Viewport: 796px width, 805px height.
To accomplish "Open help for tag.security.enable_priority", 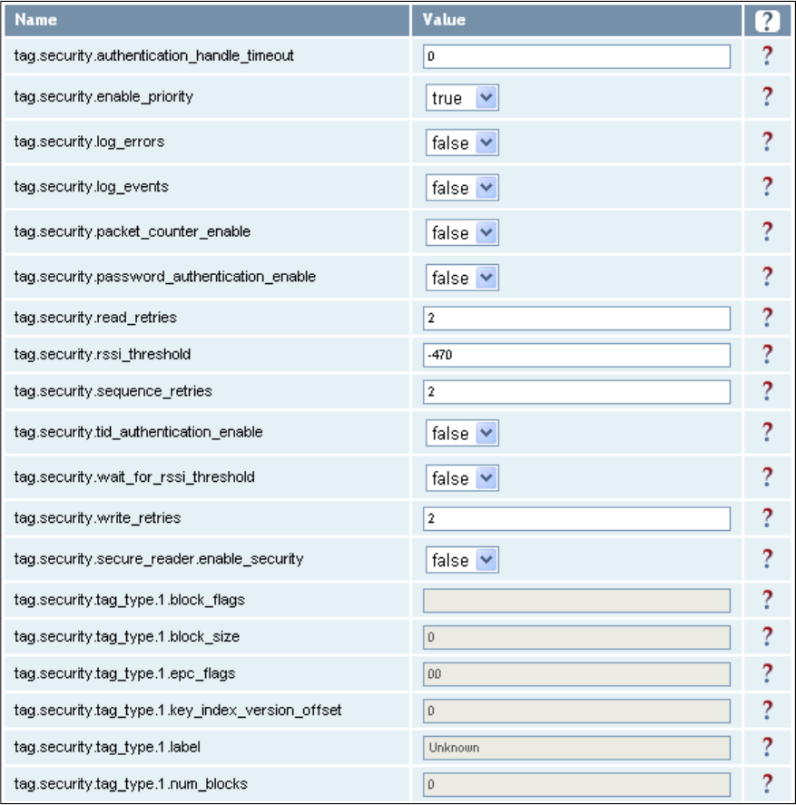I will [x=767, y=96].
